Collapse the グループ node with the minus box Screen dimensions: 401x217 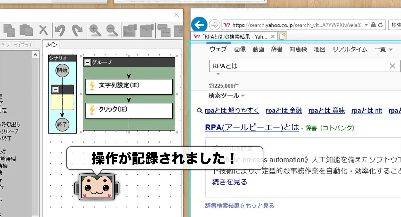(87, 62)
